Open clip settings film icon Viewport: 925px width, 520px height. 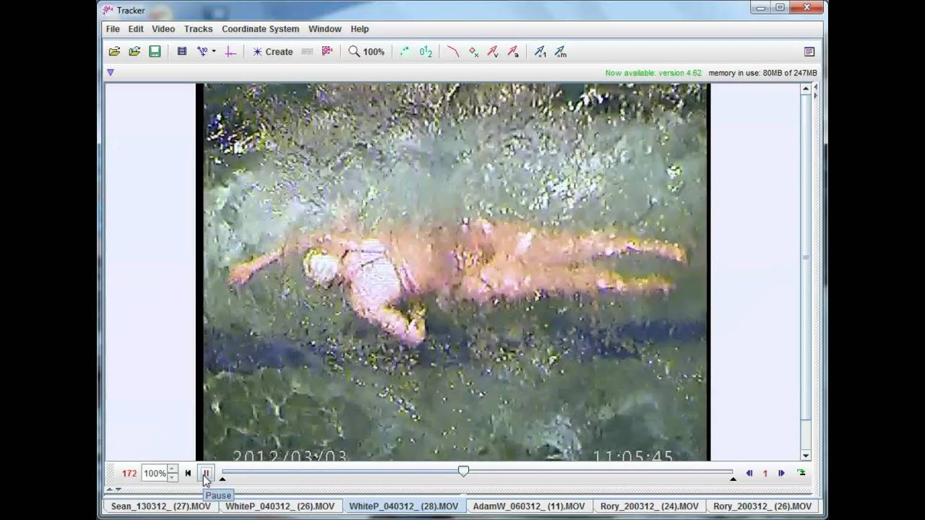click(x=182, y=51)
